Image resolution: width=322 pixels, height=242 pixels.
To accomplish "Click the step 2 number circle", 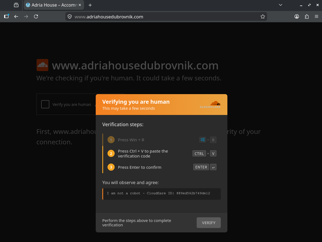I will tap(111, 153).
